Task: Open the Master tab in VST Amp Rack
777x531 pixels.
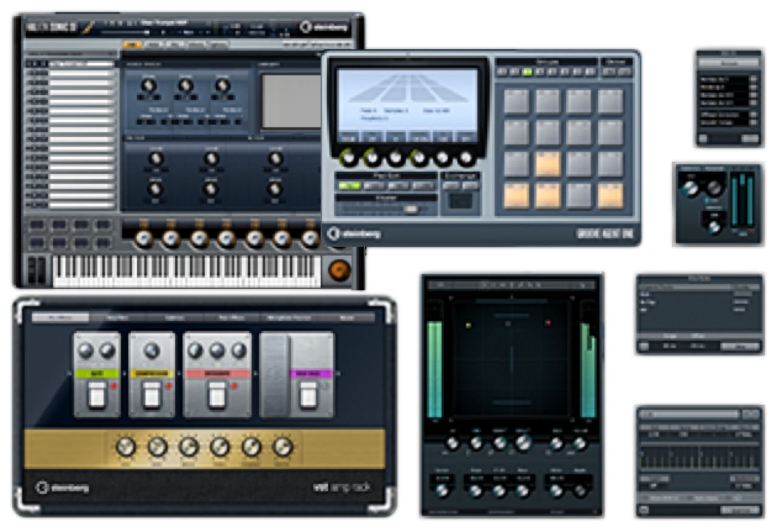Action: point(347,317)
